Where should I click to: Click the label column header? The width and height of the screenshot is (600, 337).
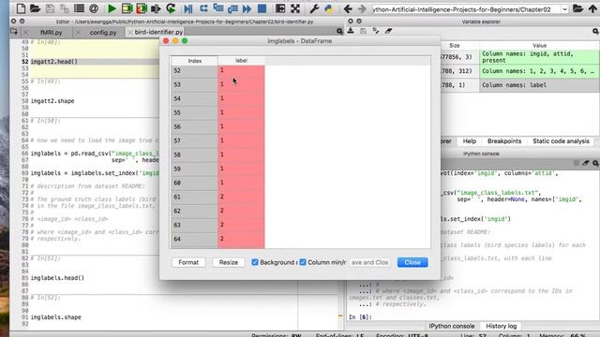(x=241, y=60)
